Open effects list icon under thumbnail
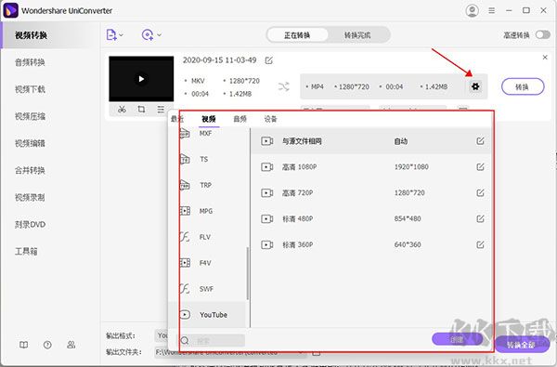 click(161, 110)
